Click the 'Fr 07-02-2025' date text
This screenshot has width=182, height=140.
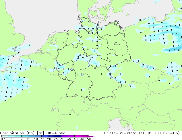tap(120, 133)
